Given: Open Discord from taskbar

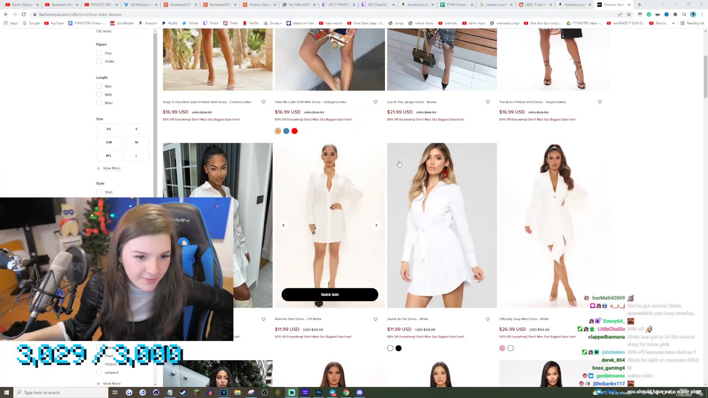Looking at the screenshot, I should [x=360, y=392].
